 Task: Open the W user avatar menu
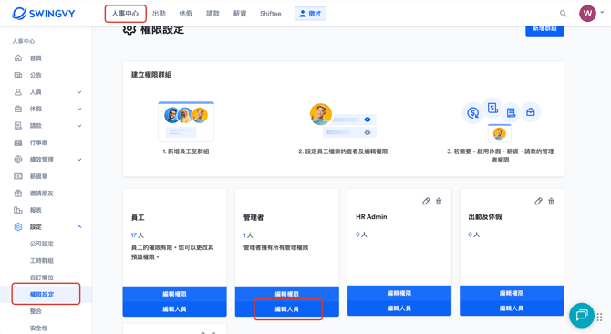(587, 14)
